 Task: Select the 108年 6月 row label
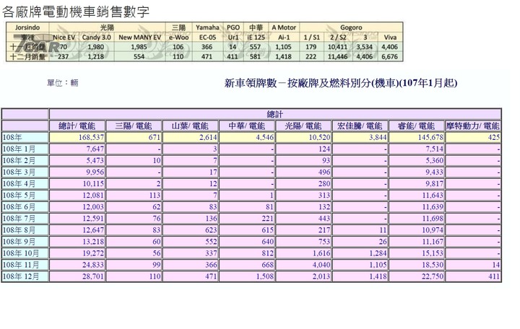[25, 207]
